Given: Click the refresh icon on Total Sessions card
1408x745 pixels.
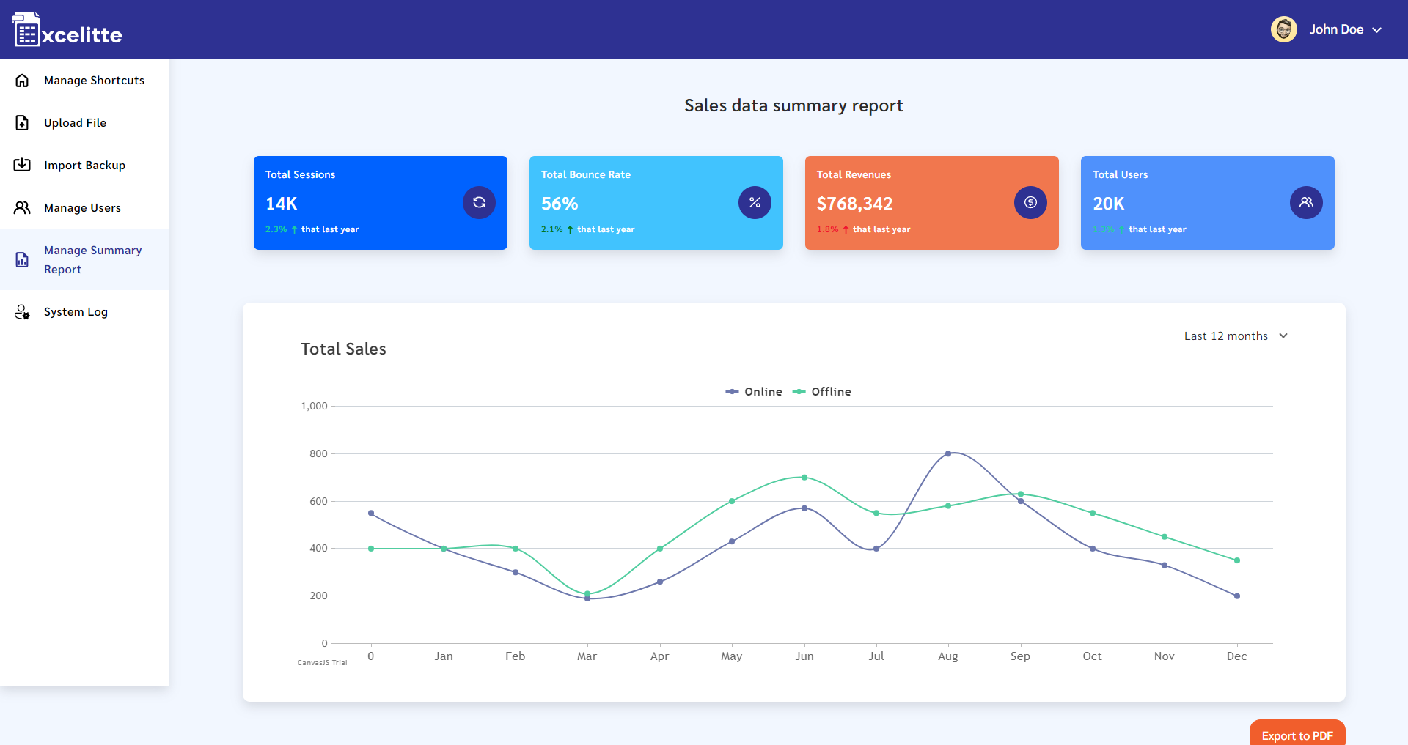Looking at the screenshot, I should (479, 202).
